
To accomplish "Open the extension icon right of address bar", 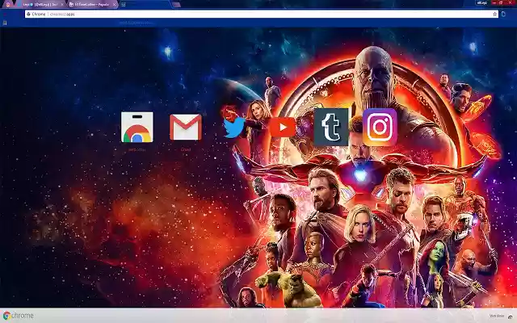I will pos(503,15).
